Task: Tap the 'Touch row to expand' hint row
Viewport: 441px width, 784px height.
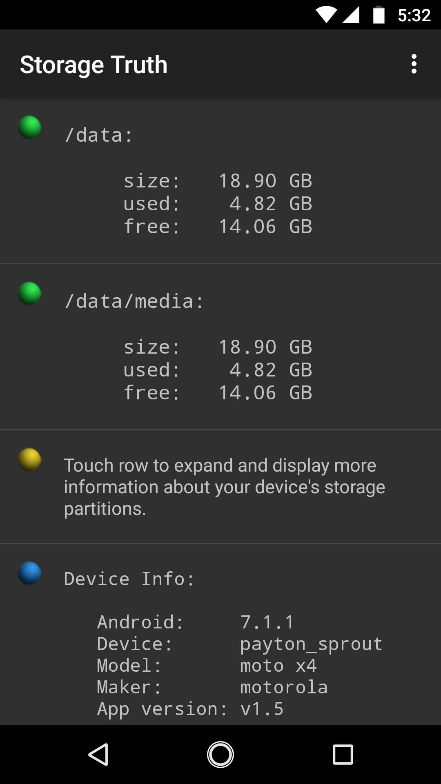Action: [220, 486]
